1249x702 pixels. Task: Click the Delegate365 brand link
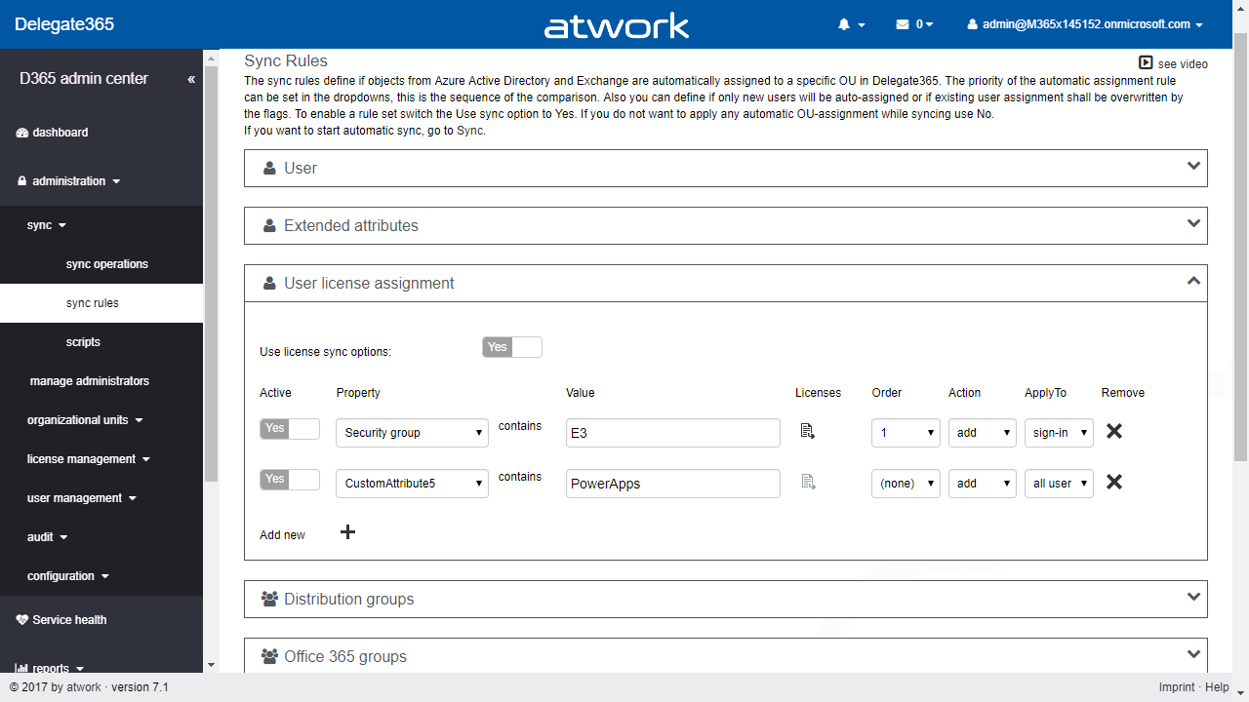click(64, 24)
